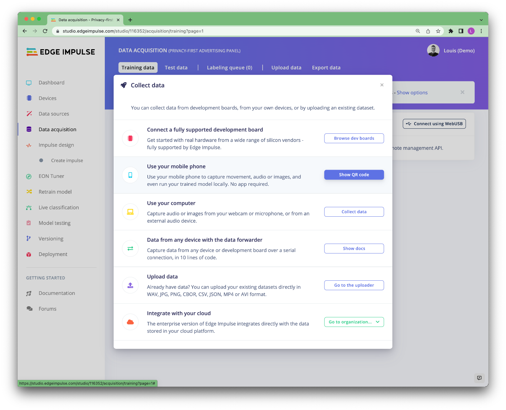Click the development board chip icon
Screen dimensions: 506x410
pos(130,138)
